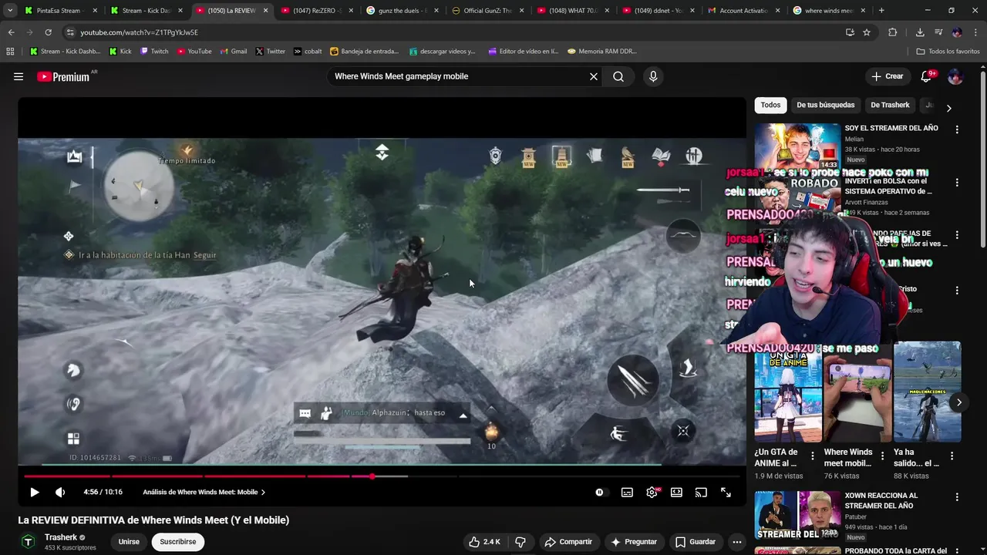Open more actions ellipsis below video
This screenshot has height=555, width=987.
(x=737, y=542)
